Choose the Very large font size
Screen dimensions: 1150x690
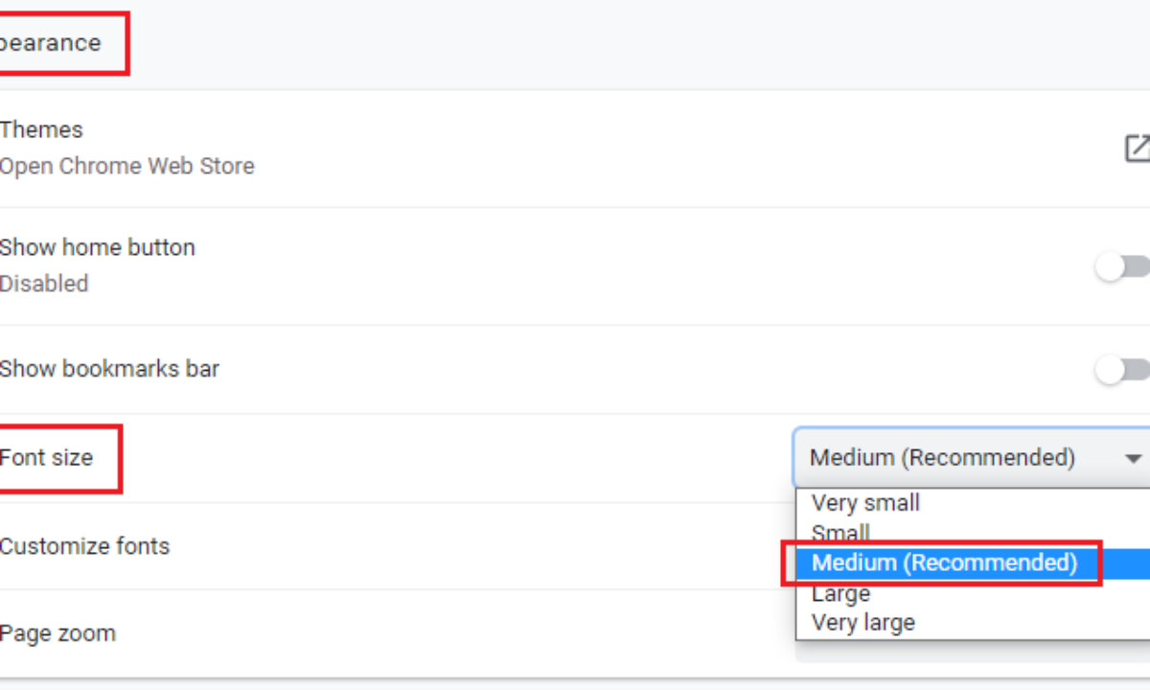point(862,623)
